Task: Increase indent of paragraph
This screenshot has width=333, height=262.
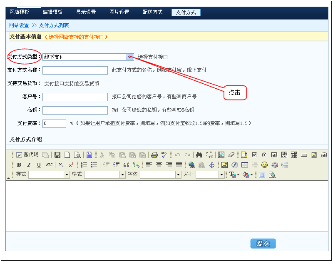Action: point(116,165)
